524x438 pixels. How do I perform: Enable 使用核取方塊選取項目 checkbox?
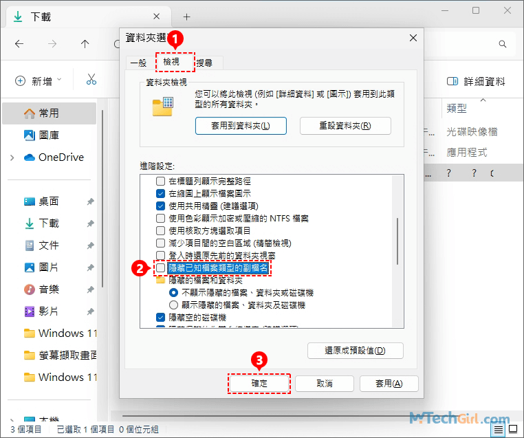pos(160,230)
